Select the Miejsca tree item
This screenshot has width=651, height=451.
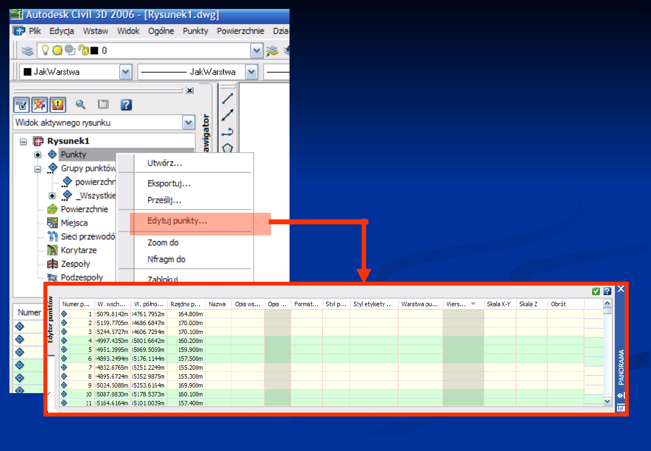75,223
